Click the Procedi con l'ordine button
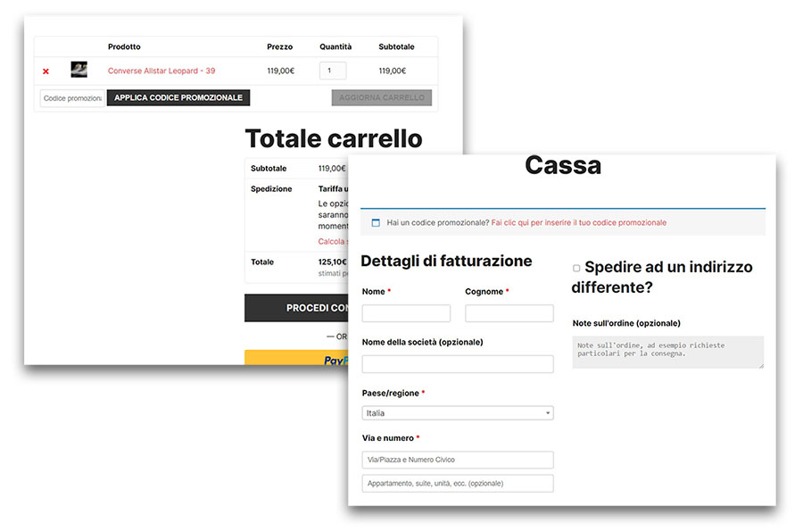The height and width of the screenshot is (532, 803). point(295,308)
